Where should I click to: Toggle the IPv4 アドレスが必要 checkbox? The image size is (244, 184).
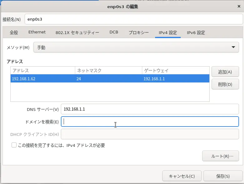click(14, 145)
